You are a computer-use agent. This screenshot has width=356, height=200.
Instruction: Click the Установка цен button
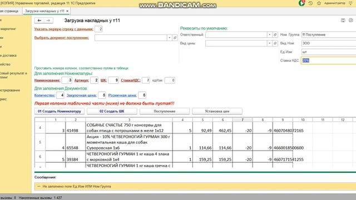[x=217, y=111]
